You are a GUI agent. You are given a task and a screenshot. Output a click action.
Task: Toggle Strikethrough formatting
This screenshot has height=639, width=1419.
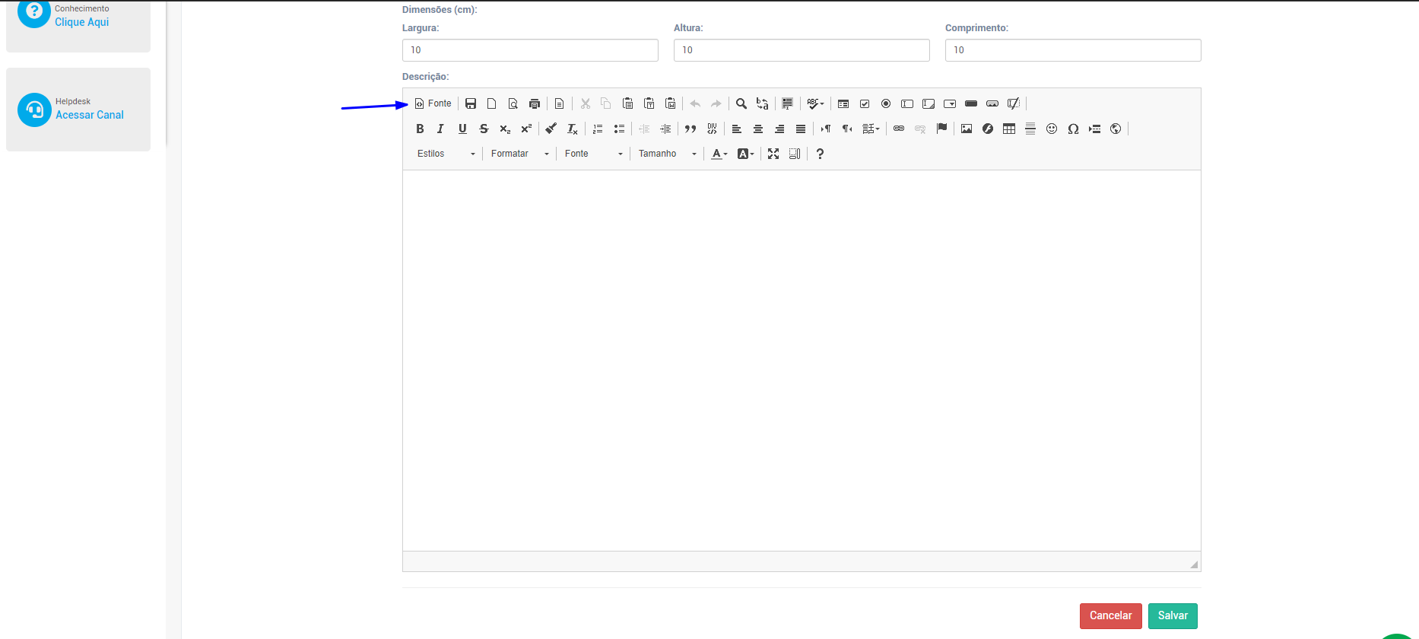pos(484,129)
